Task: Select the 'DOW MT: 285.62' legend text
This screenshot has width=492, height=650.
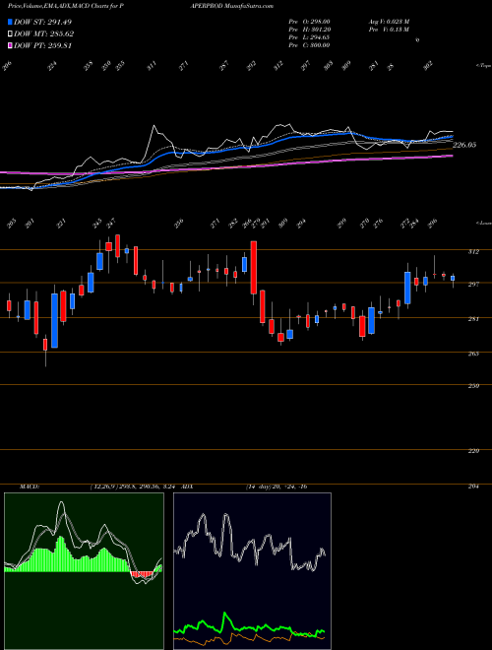Action: pos(44,34)
